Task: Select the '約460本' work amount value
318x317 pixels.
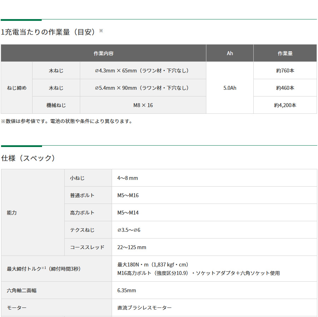Action: pyautogui.click(x=285, y=88)
